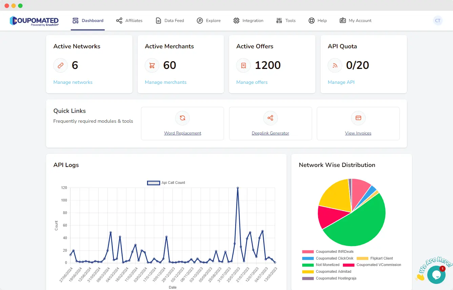Click the large green pie slice
The width and height of the screenshot is (453, 290).
(x=359, y=223)
